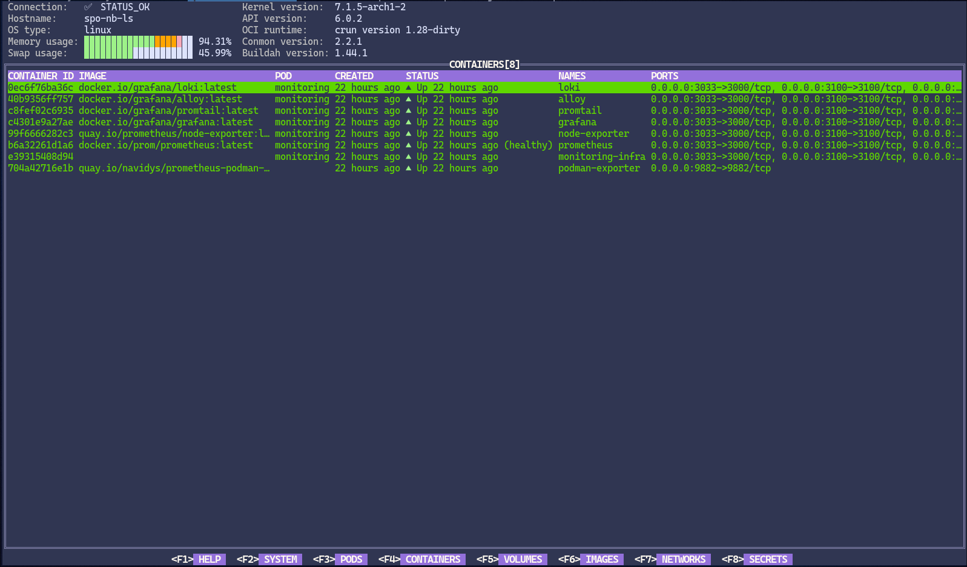The width and height of the screenshot is (967, 567).
Task: Click container ID 704a42716e1b
Action: pos(41,168)
